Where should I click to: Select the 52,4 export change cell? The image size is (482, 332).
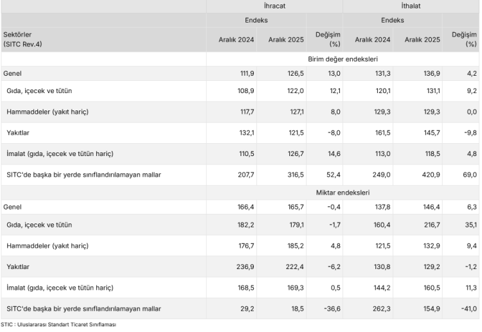(333, 175)
